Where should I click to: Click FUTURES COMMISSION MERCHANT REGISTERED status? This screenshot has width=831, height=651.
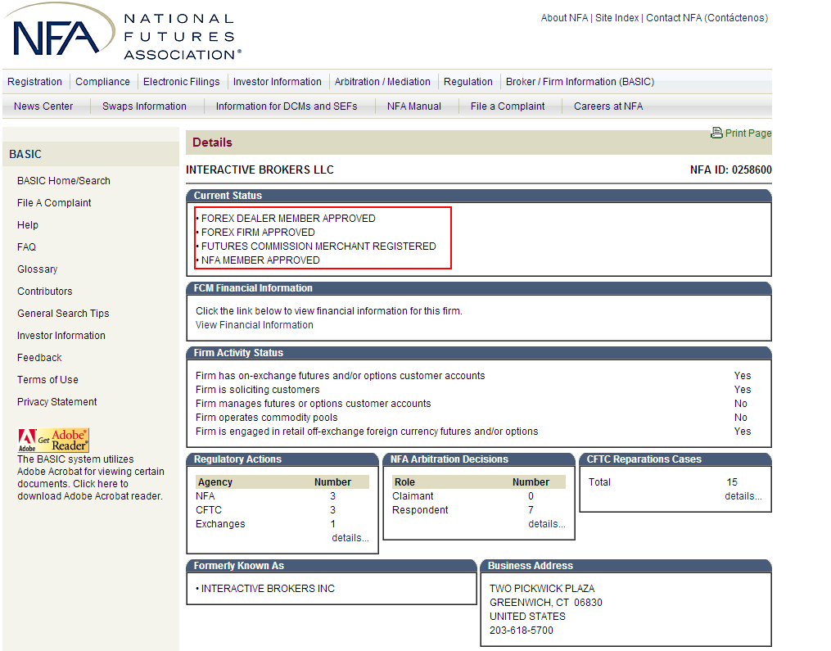click(318, 246)
